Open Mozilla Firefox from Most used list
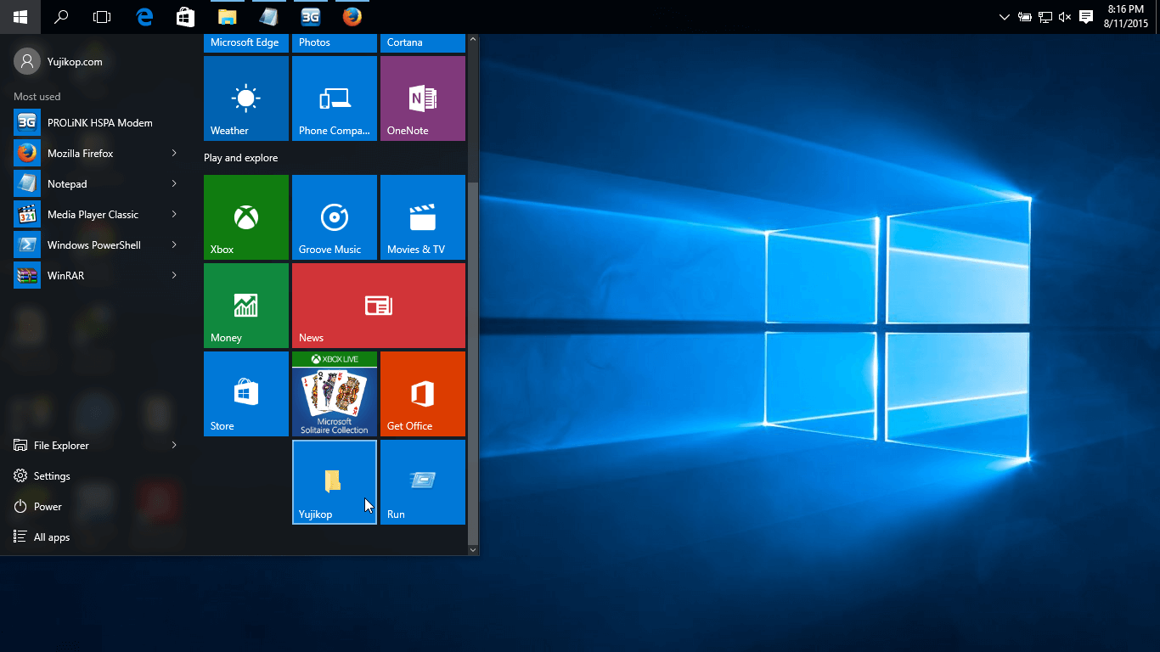This screenshot has height=652, width=1160. [98, 154]
